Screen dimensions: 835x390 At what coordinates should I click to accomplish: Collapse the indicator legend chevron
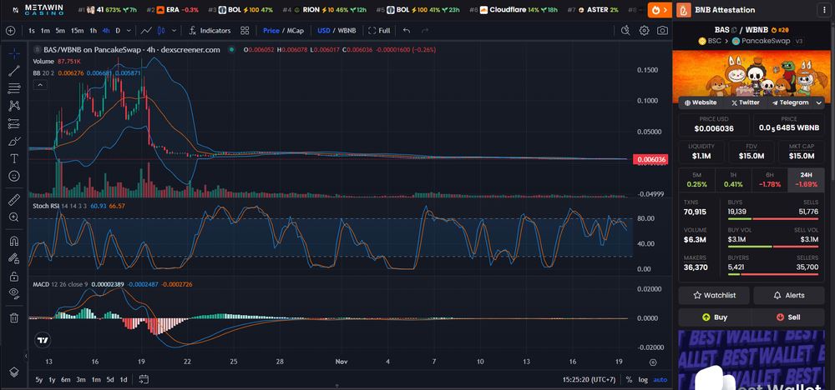click(40, 85)
